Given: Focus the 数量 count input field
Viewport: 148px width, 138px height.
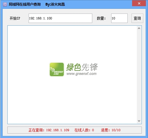Looking at the screenshot, I should click(119, 18).
